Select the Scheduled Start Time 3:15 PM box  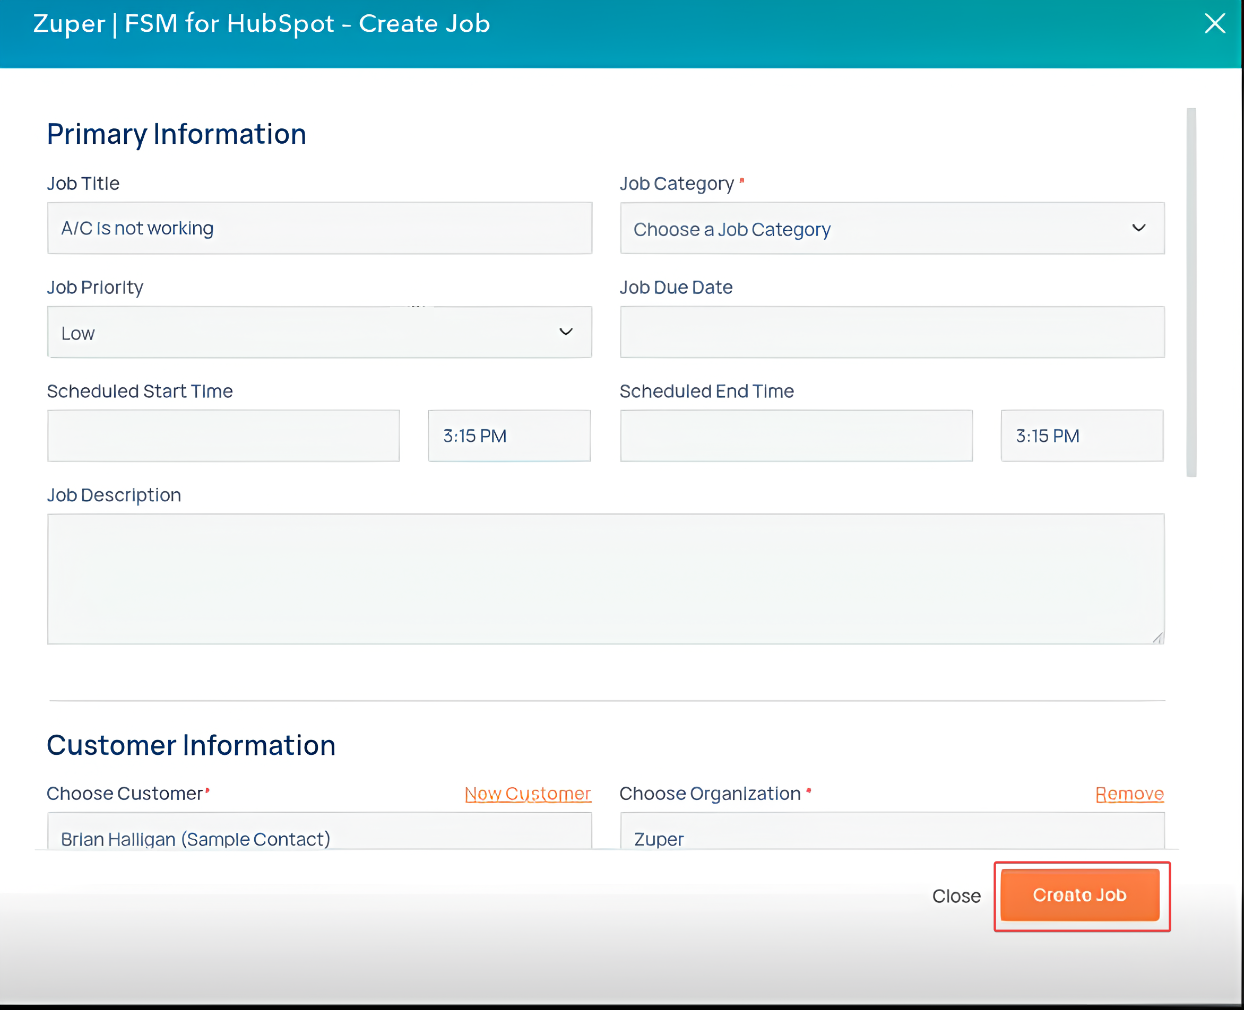click(509, 436)
